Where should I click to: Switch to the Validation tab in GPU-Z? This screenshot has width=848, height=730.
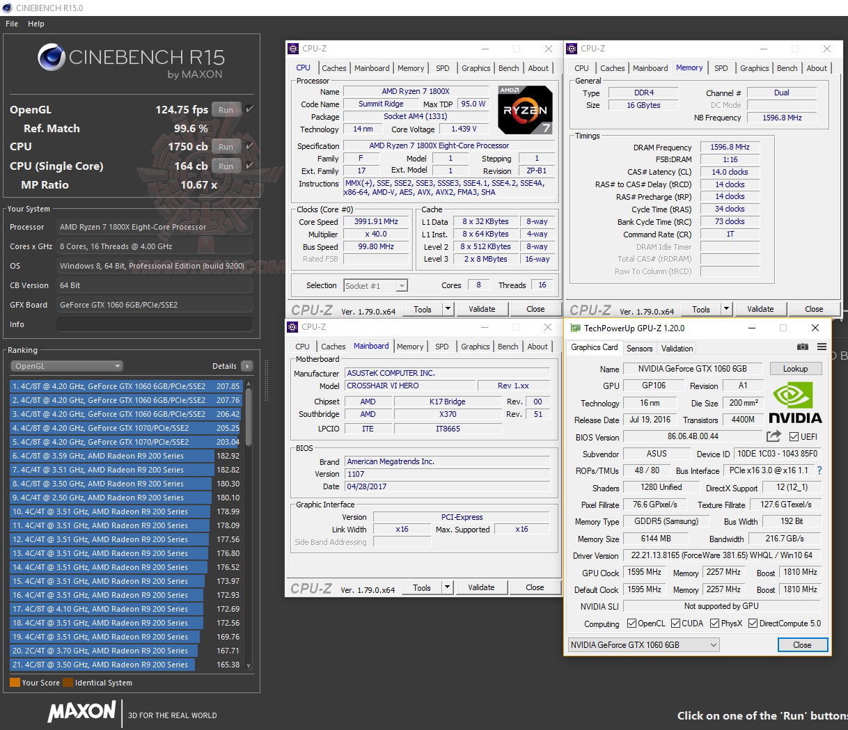[x=677, y=349]
